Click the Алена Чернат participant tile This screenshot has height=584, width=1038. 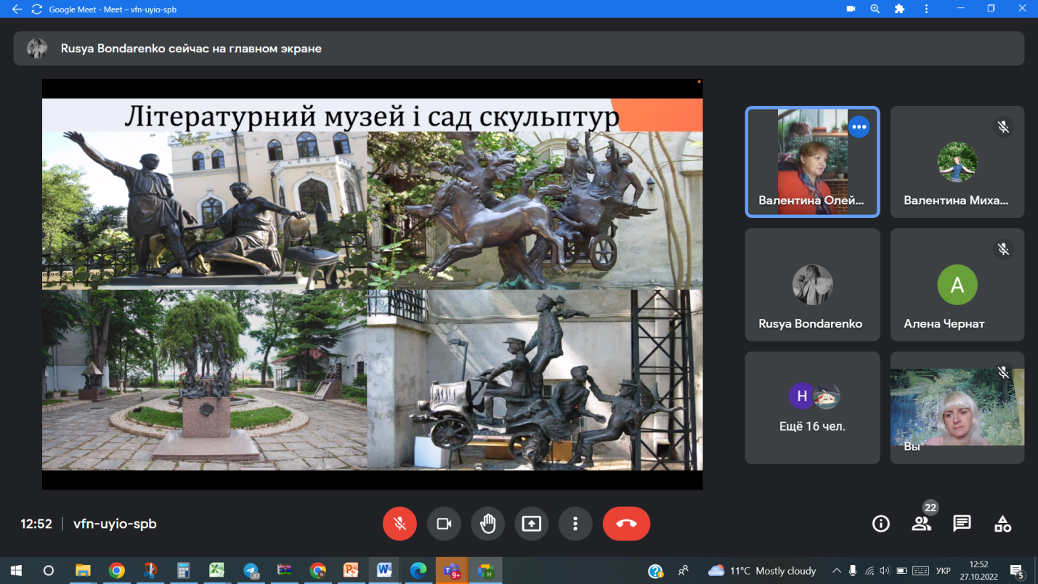(x=957, y=285)
